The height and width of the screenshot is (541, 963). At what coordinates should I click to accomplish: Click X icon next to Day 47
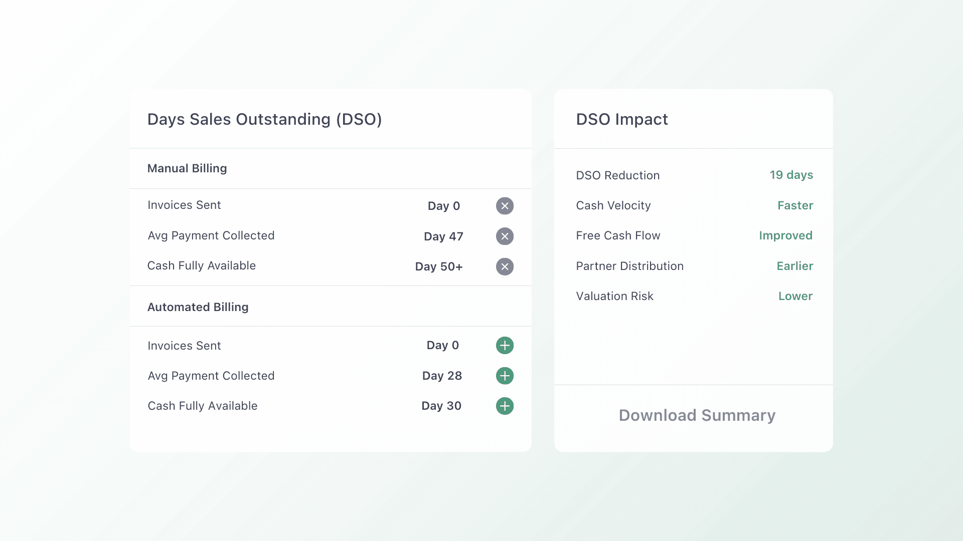point(505,236)
